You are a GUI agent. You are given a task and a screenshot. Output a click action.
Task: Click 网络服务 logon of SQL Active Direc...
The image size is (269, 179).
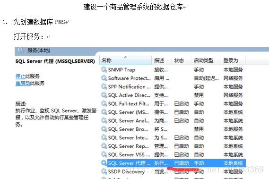coord(233,95)
